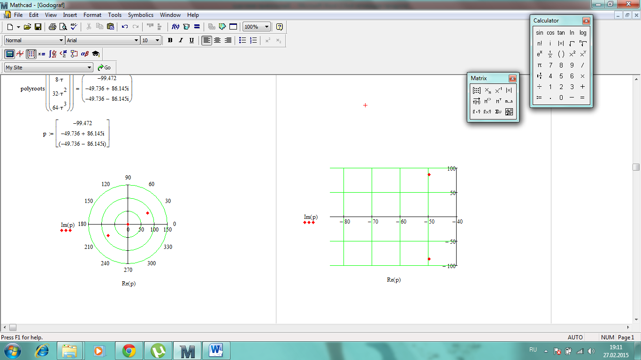641x360 pixels.
Task: Open the Graph toolbar icon
Action: pyautogui.click(x=20, y=54)
